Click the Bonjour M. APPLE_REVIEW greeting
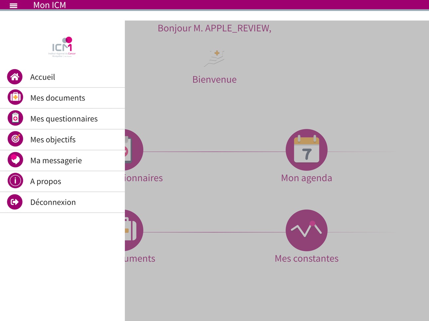 pyautogui.click(x=214, y=28)
